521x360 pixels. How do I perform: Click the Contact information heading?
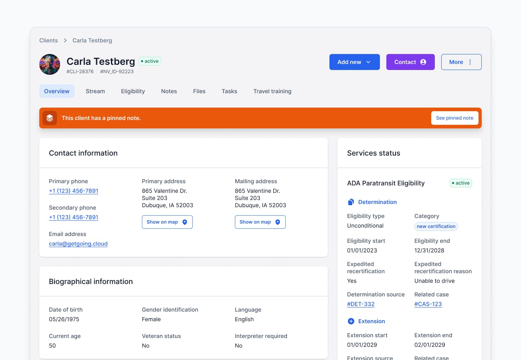pos(83,153)
